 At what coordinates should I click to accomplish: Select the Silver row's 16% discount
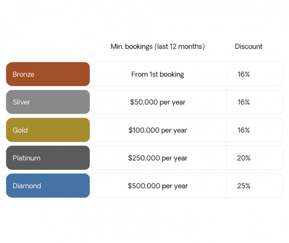point(244,102)
